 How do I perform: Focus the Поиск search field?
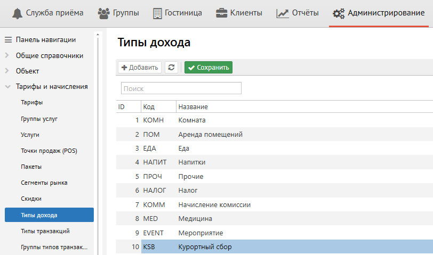(181, 88)
